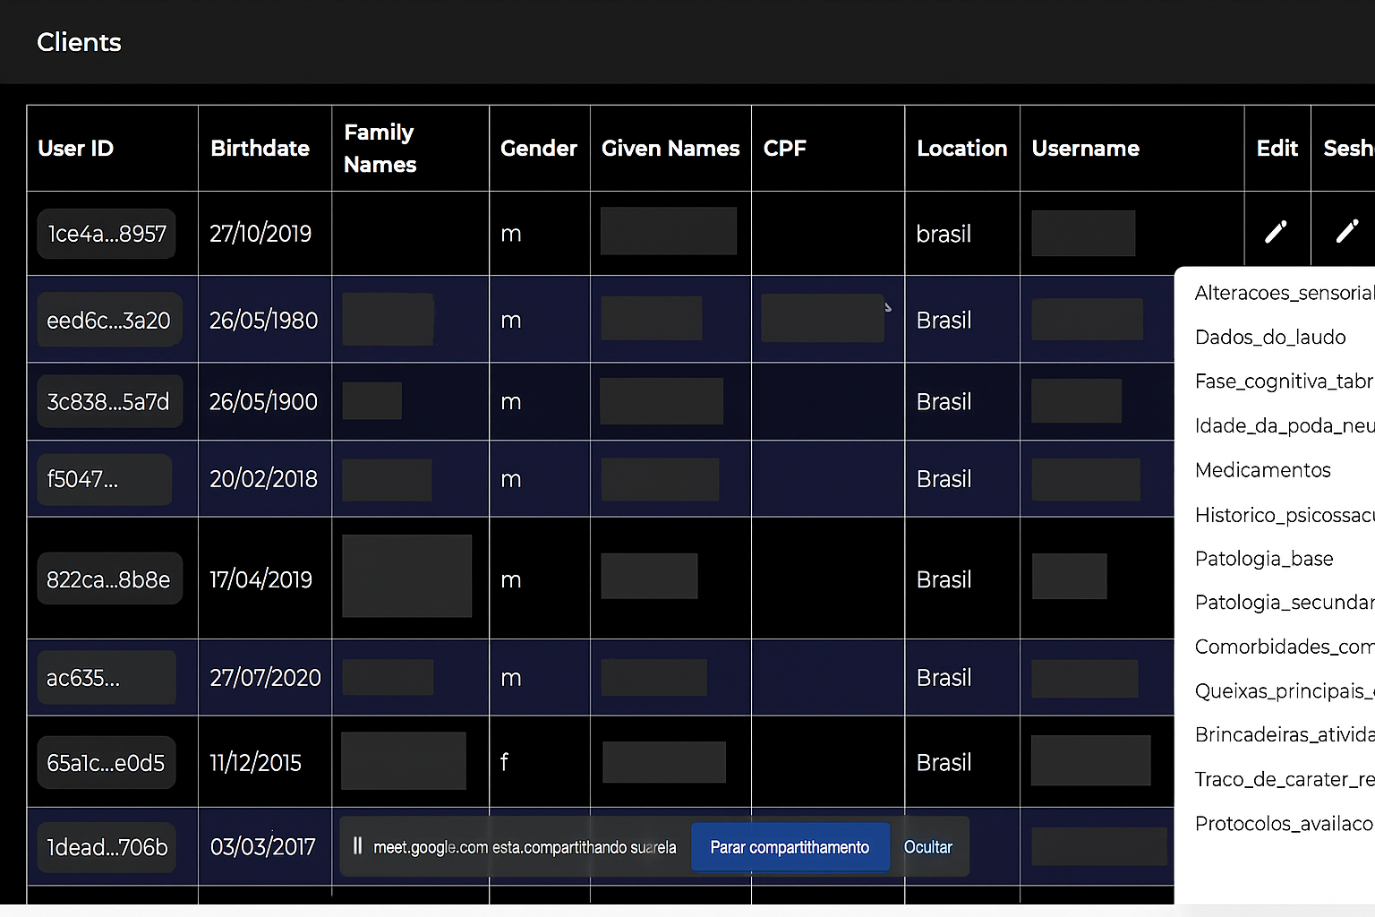Select the Traco_de_carater option

pos(1282,779)
